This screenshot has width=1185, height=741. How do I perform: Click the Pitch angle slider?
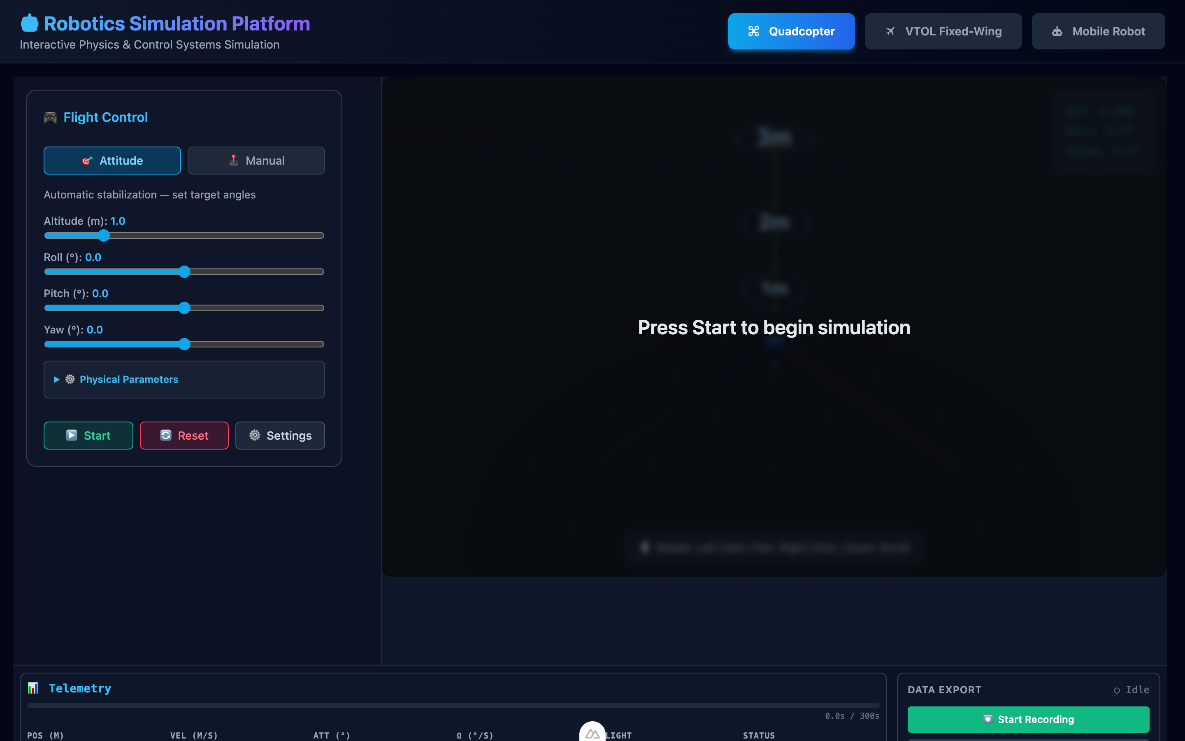[184, 308]
